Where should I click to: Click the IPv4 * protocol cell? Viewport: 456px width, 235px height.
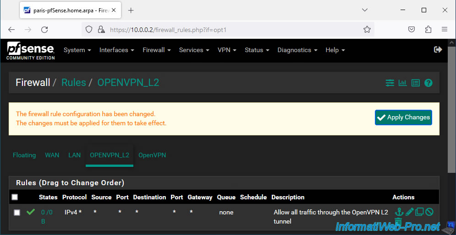coord(73,213)
